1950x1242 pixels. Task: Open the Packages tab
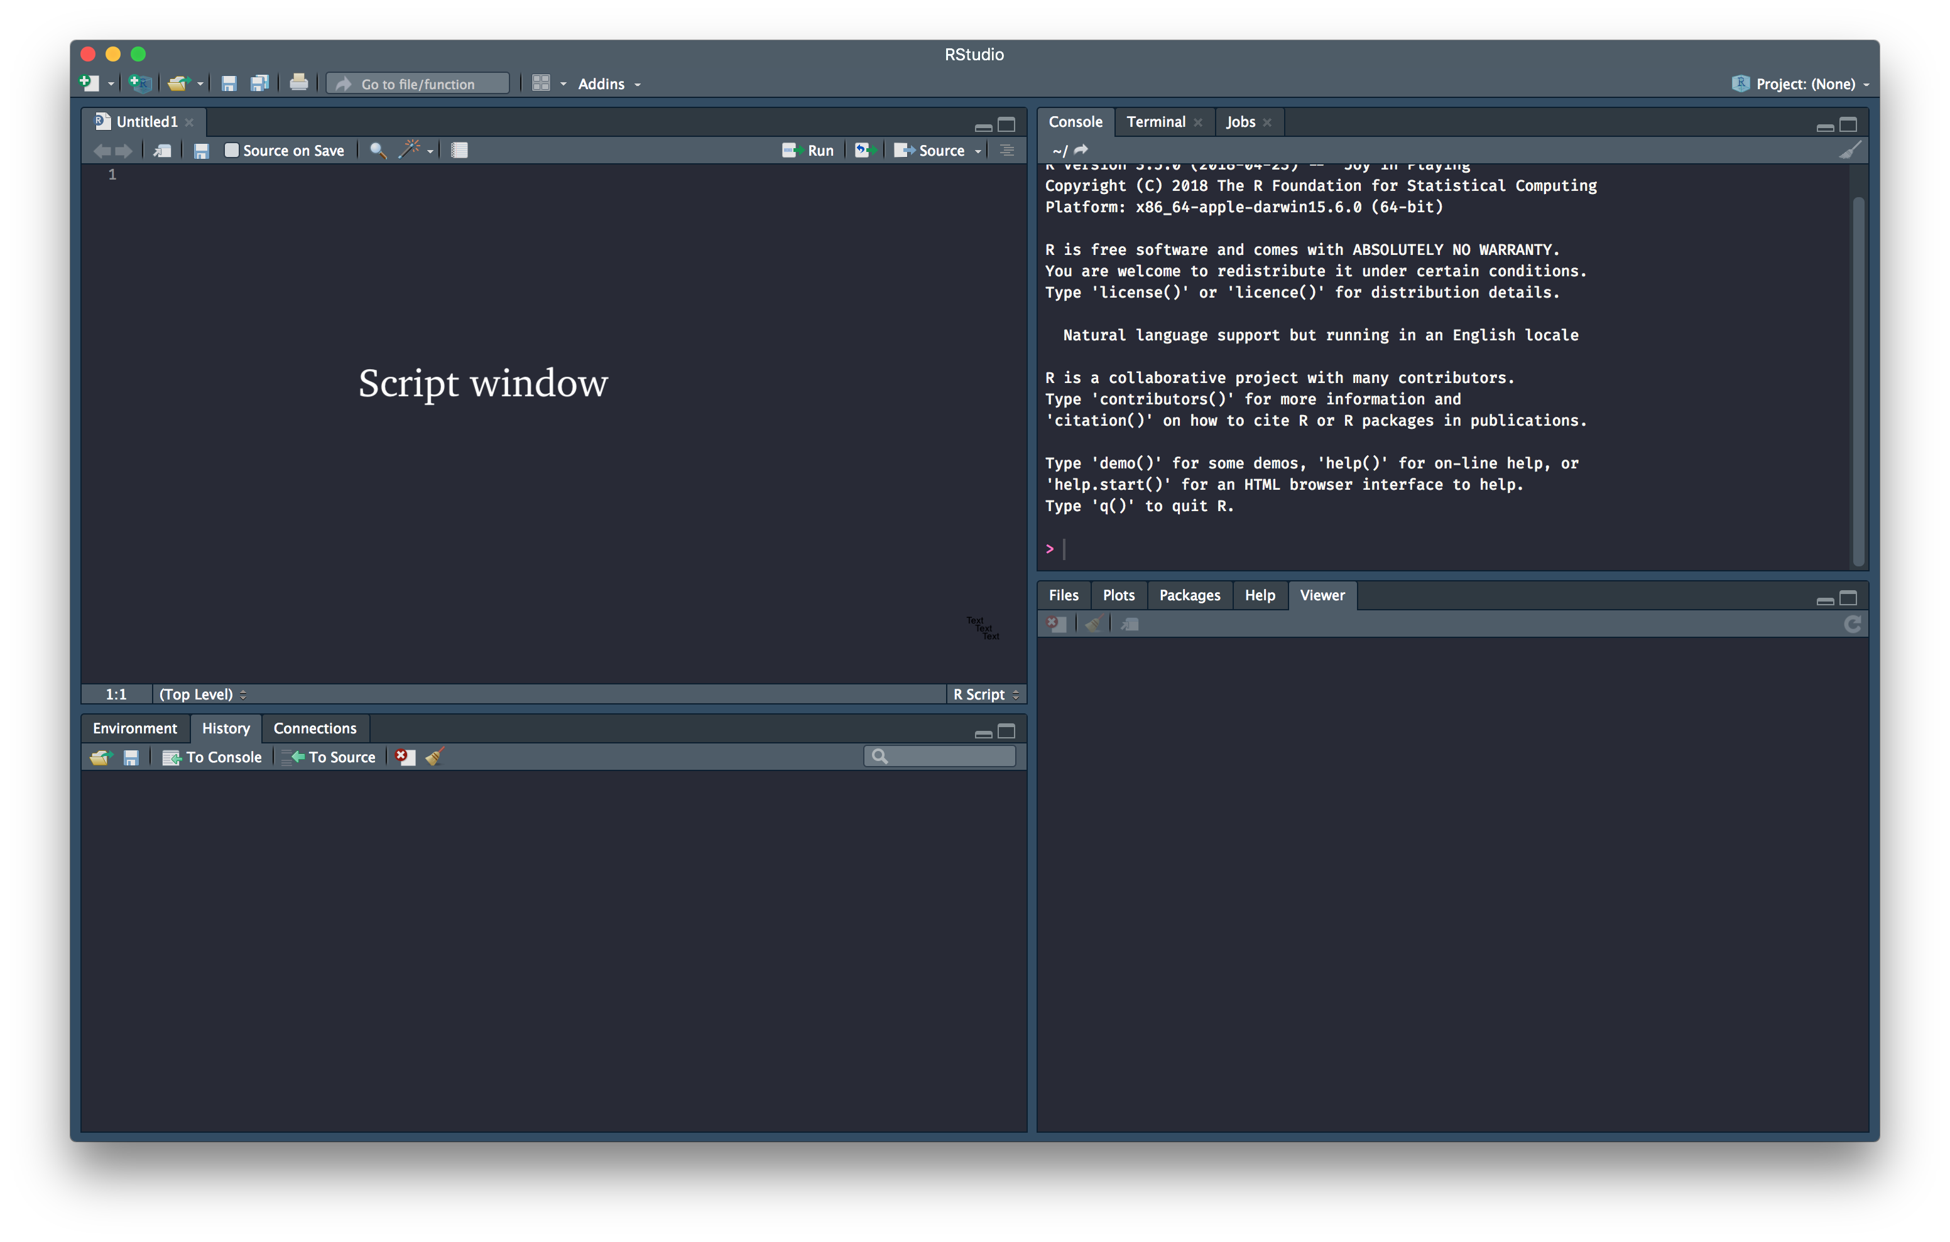point(1190,595)
